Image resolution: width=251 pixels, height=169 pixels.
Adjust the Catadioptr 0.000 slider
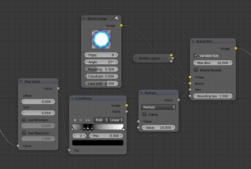[x=101, y=76]
